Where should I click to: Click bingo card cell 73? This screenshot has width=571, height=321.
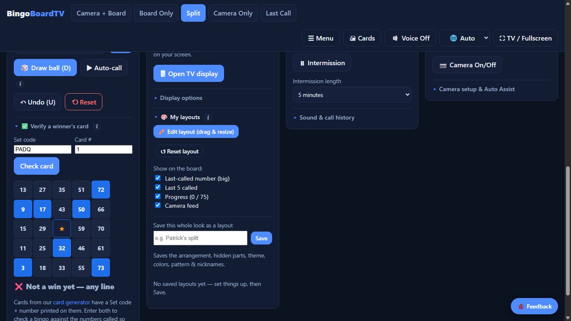point(101,267)
